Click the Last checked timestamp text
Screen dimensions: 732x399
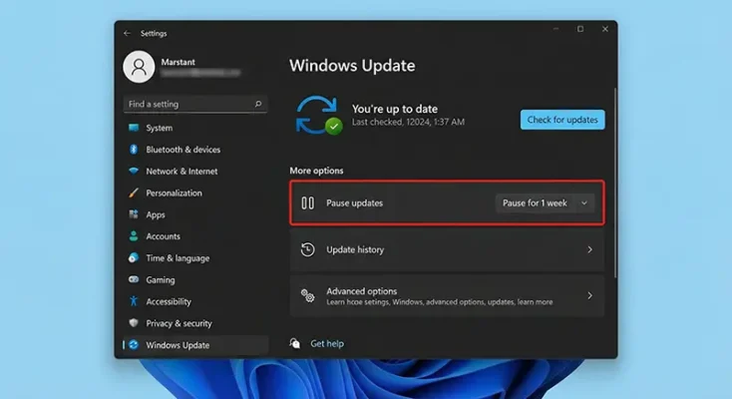click(x=408, y=122)
